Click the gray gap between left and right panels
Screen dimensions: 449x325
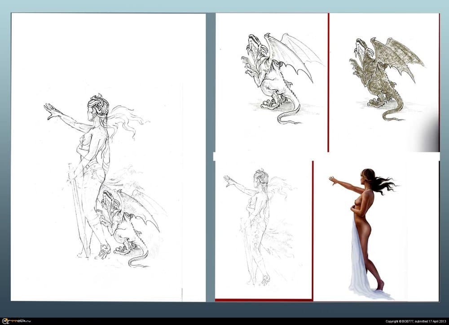[211, 157]
